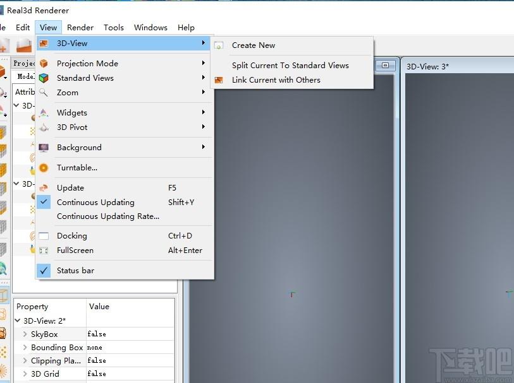Select the Proje panel tab
Screen dimensions: 514x383
(24, 63)
